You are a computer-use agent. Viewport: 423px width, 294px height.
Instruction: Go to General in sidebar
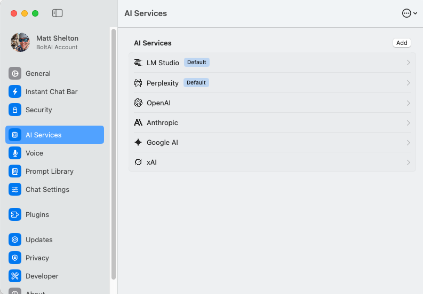pos(38,74)
